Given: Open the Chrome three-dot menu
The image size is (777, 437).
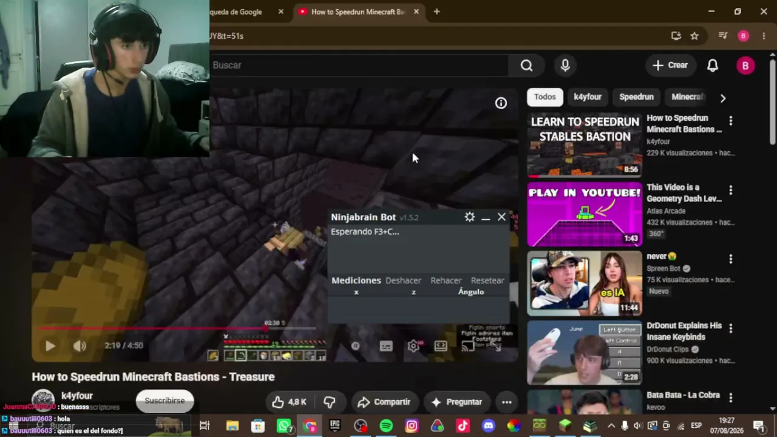Looking at the screenshot, I should coord(764,36).
